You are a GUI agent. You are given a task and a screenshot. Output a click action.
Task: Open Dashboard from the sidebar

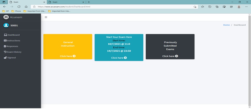pyautogui.click(x=13, y=35)
